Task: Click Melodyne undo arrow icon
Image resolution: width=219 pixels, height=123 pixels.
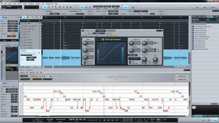Action: point(56,76)
